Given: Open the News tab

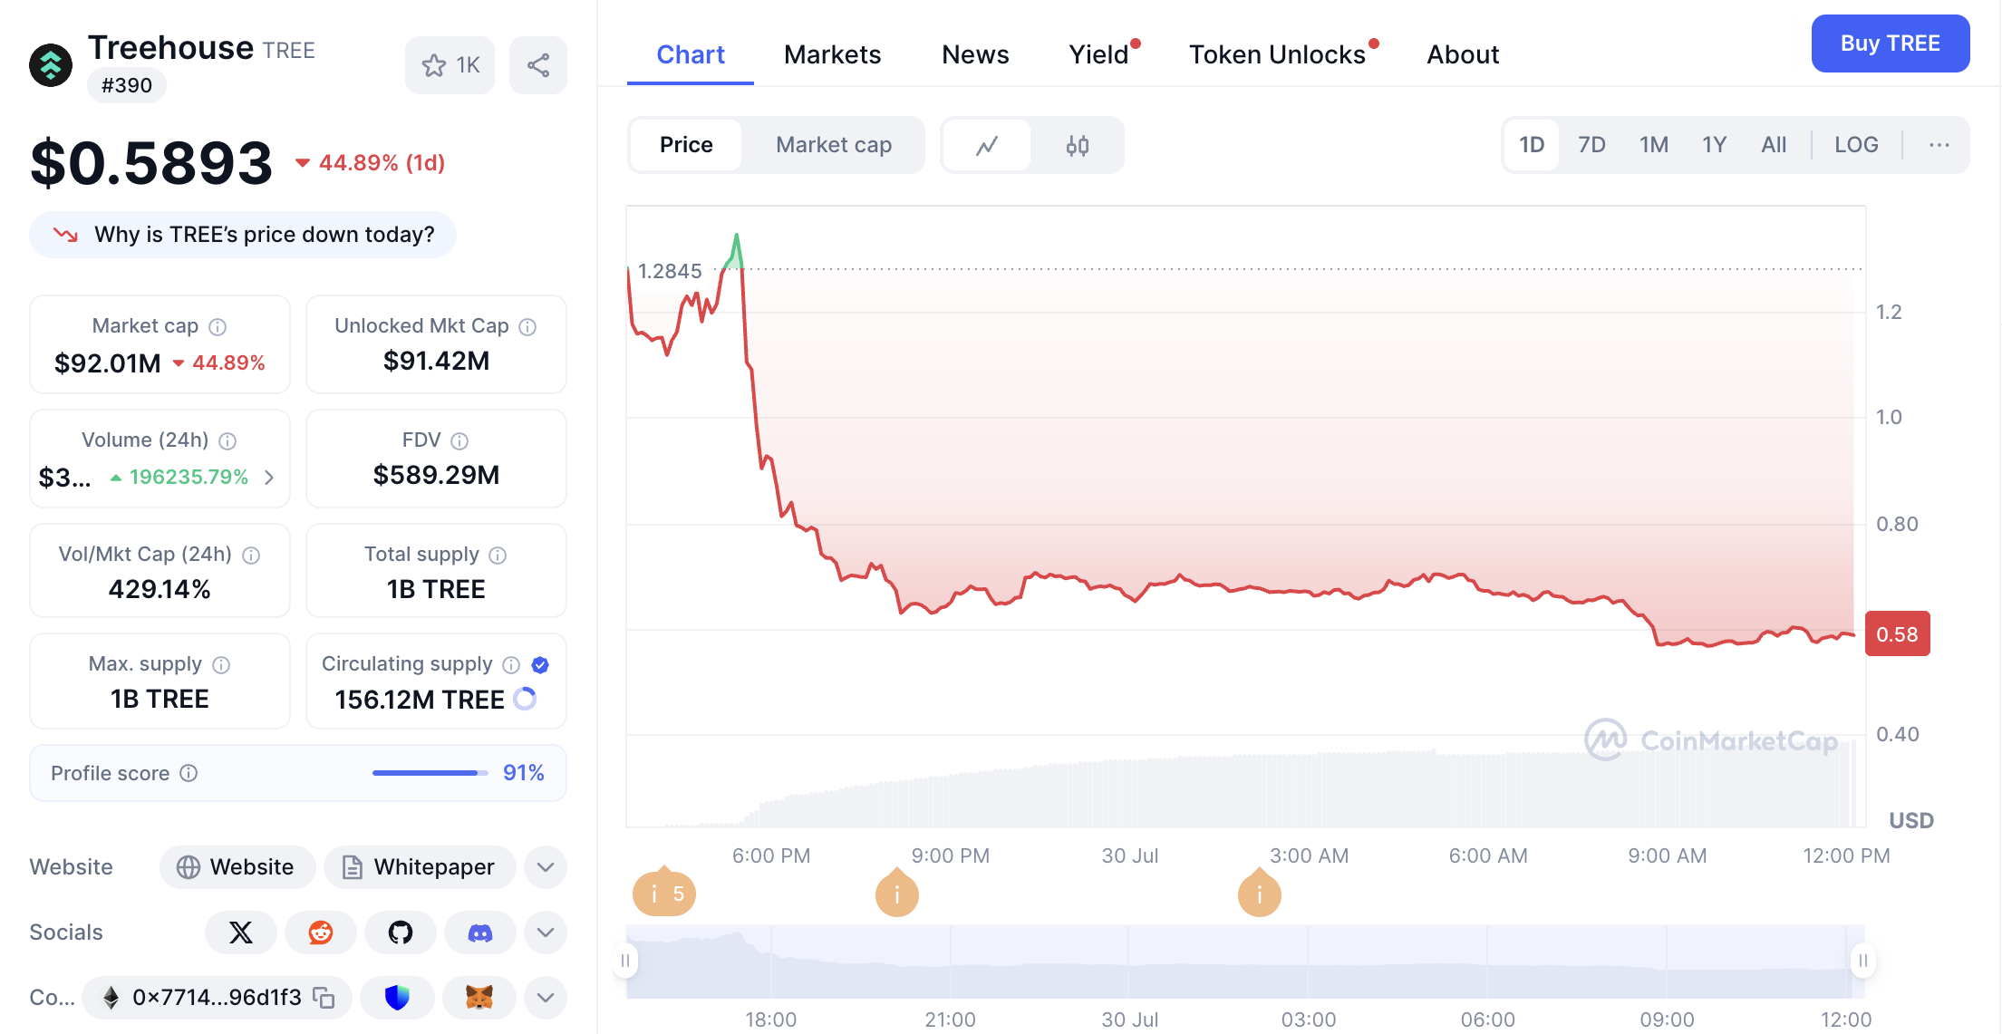Looking at the screenshot, I should [975, 54].
